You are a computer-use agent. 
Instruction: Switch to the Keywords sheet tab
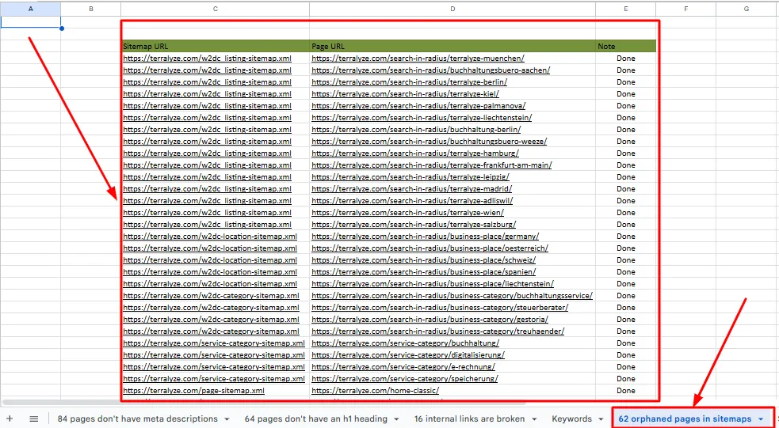572,419
